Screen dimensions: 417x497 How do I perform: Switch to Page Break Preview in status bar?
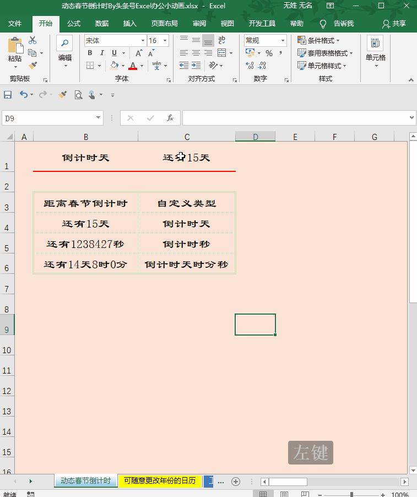point(305,494)
